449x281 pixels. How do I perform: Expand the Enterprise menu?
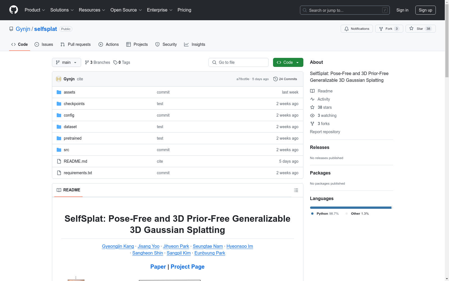[160, 10]
